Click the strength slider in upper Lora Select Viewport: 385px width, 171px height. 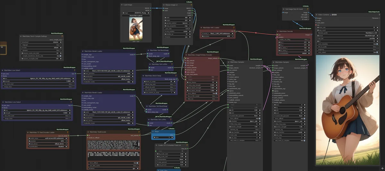pyautogui.click(x=38, y=81)
